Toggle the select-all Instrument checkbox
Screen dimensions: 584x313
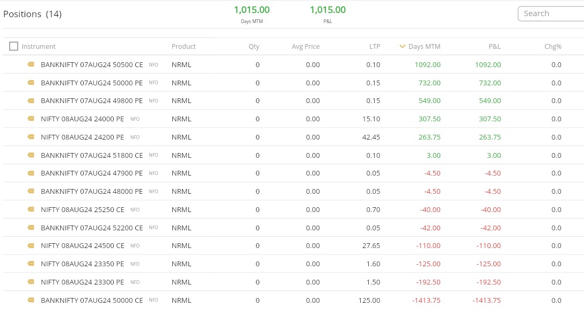pyautogui.click(x=13, y=46)
